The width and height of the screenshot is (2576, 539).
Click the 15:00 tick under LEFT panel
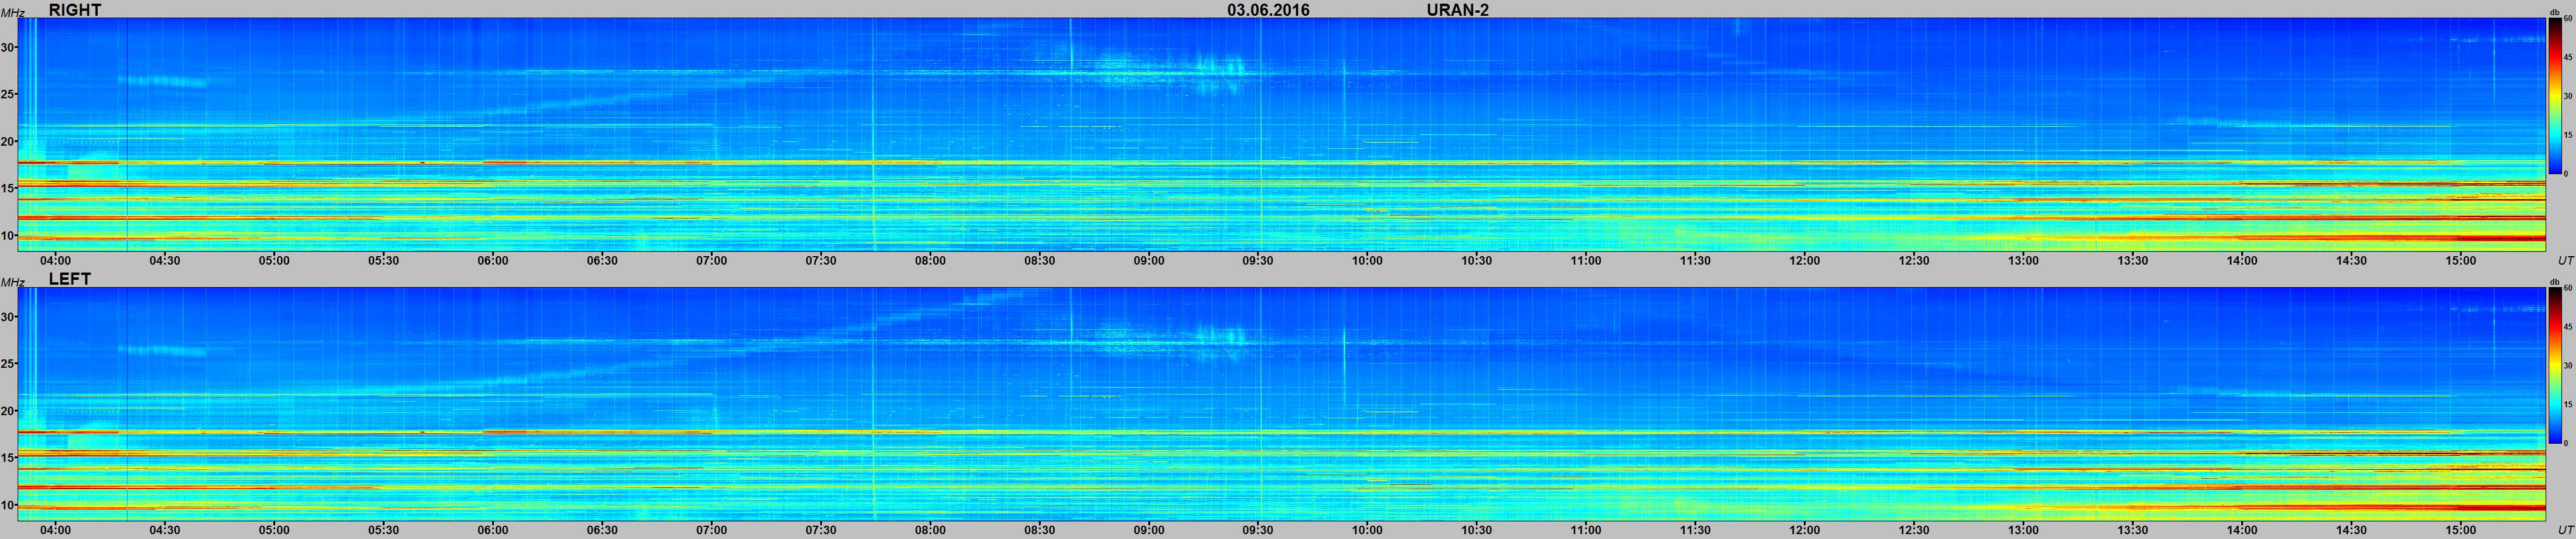2461,530
